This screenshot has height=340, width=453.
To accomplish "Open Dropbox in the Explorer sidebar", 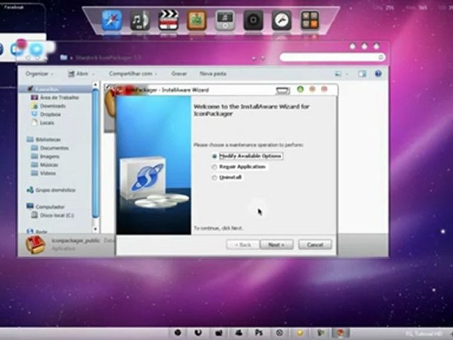I will pos(46,114).
